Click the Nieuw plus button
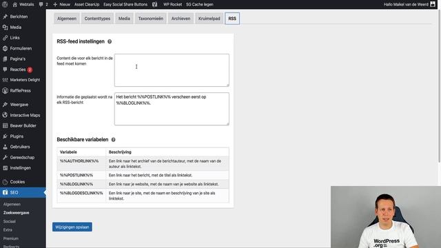This screenshot has width=441, height=248. tap(61, 5)
